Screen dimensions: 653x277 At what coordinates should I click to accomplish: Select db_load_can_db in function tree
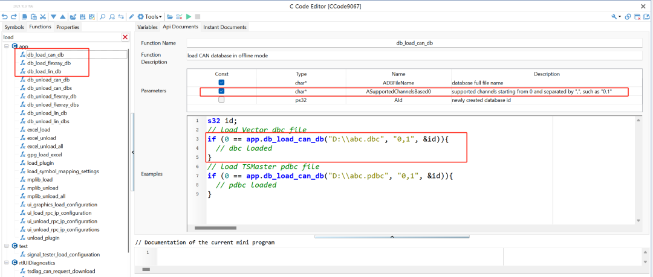click(45, 54)
